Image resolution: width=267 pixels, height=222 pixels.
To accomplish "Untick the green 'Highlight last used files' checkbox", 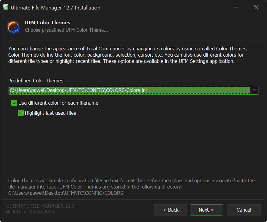I will [20, 113].
